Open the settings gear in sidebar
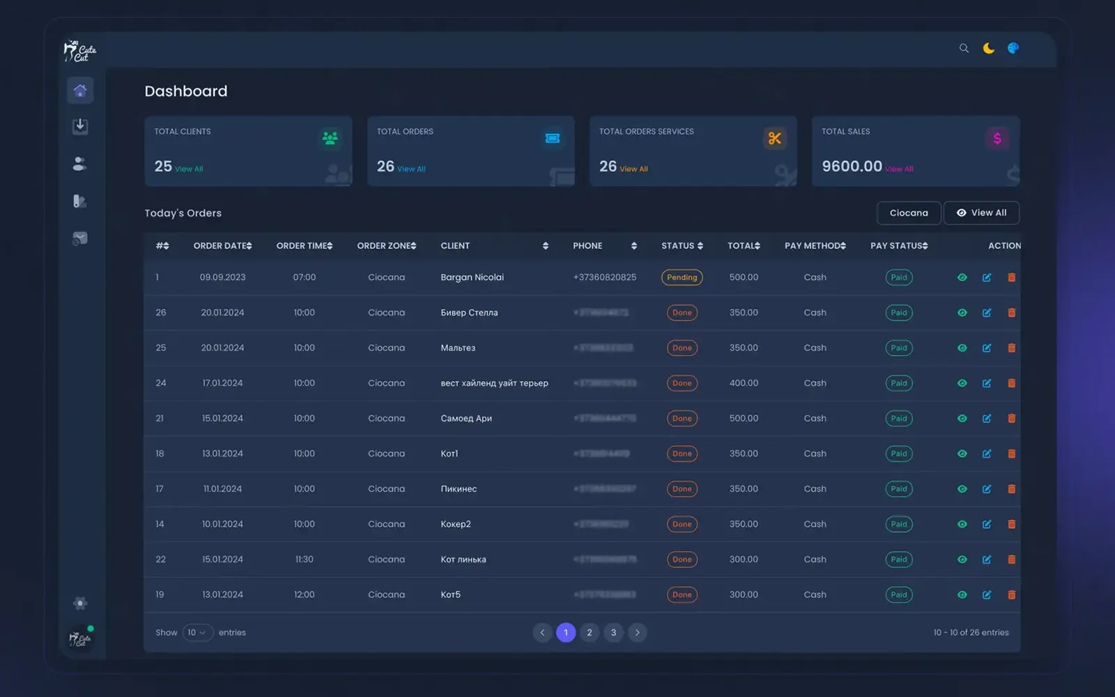Viewport: 1115px width, 697px height. (x=80, y=604)
